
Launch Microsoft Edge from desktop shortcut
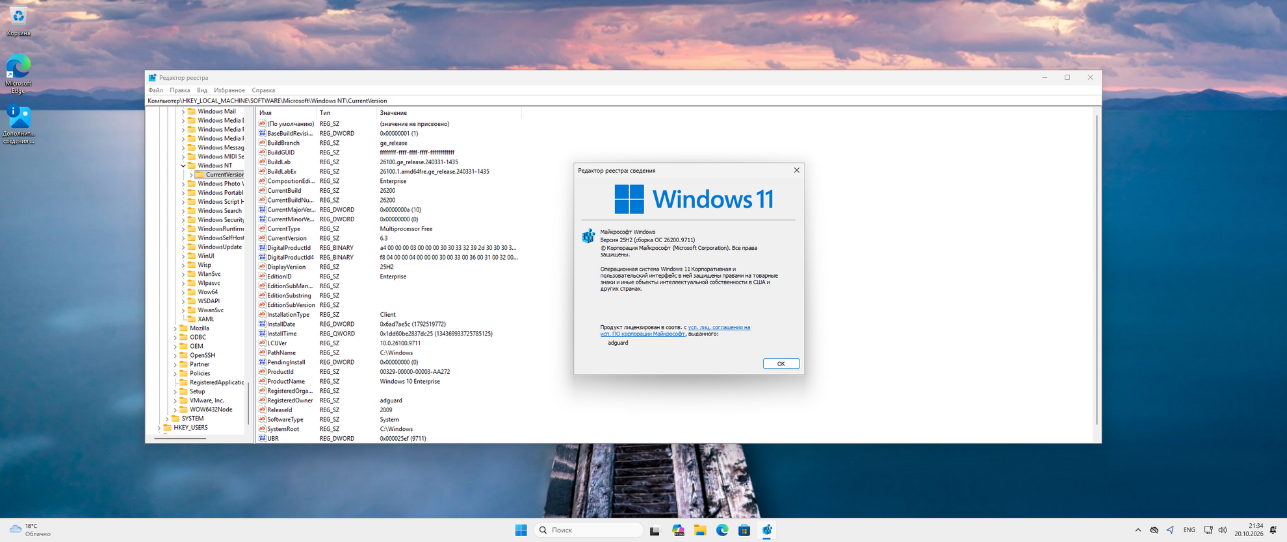(x=18, y=74)
